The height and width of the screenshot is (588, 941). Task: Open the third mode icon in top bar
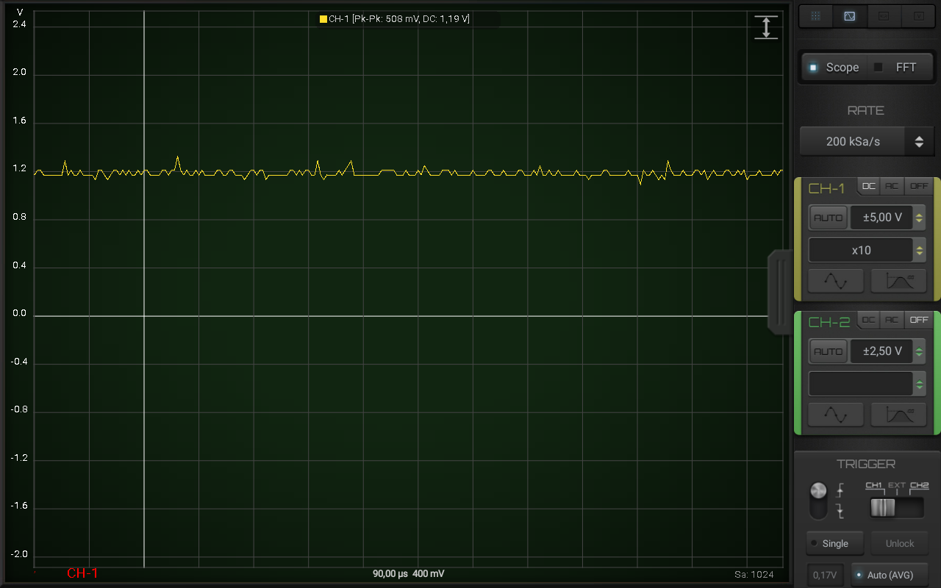pos(884,15)
